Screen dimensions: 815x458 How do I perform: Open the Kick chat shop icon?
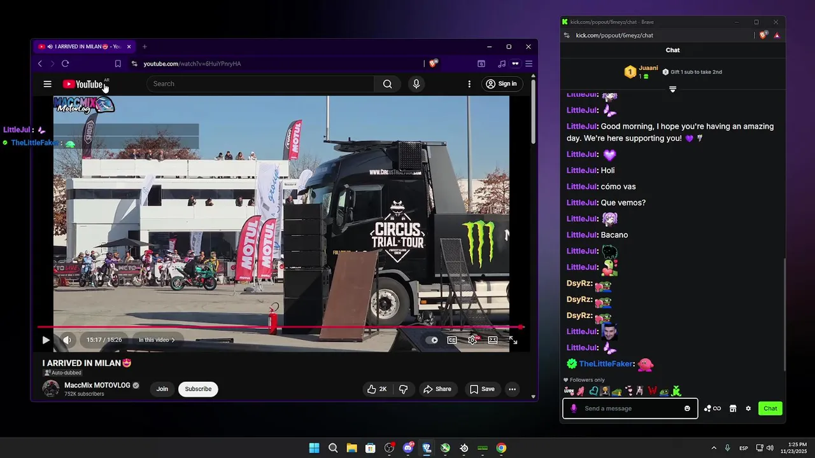(x=733, y=408)
